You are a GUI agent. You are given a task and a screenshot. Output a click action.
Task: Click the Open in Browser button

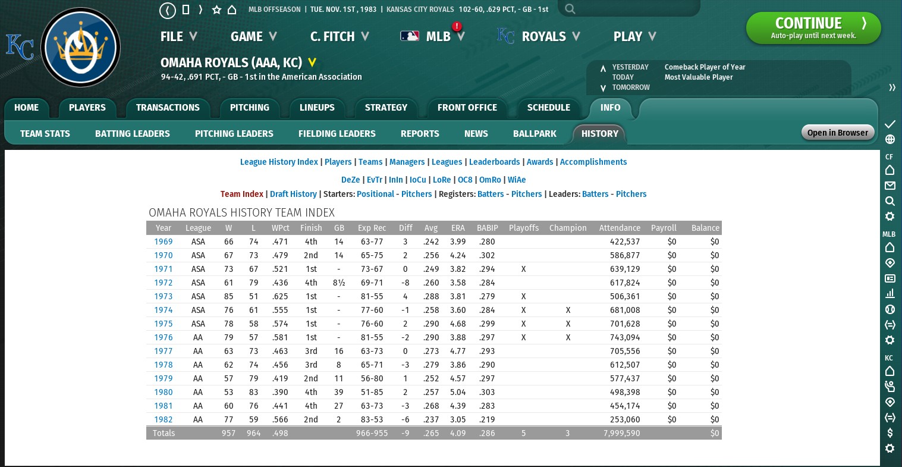838,133
